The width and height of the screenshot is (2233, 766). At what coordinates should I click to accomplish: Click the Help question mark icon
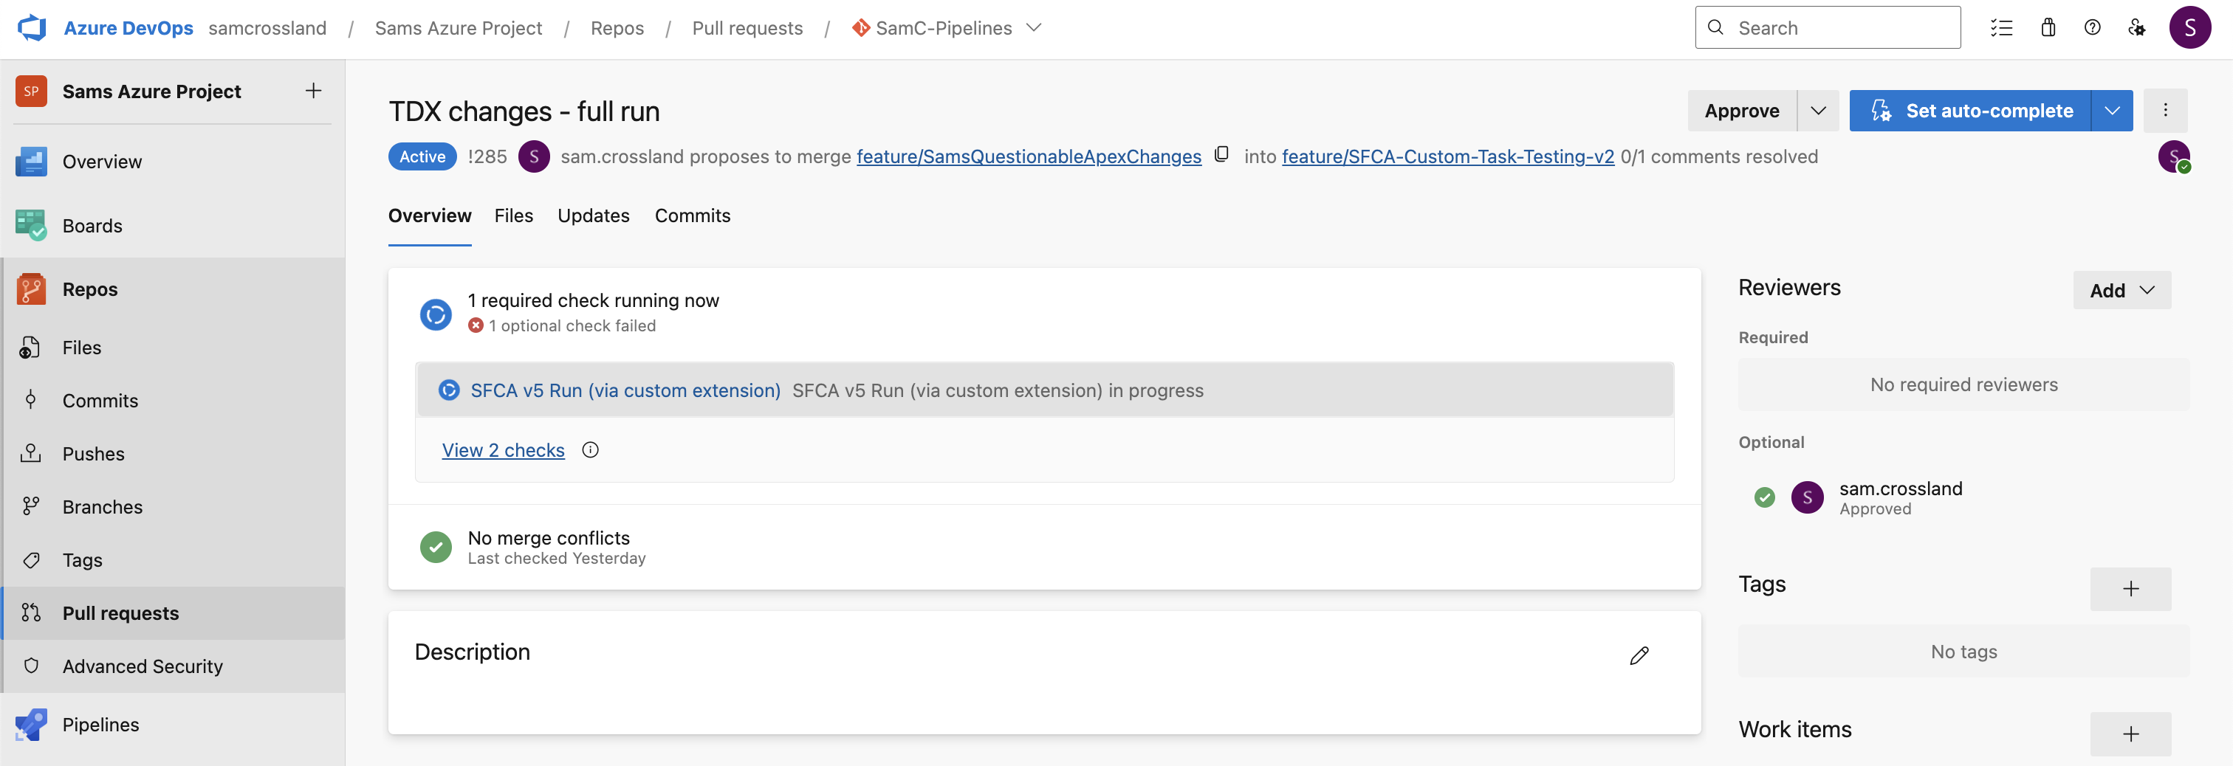click(2092, 28)
